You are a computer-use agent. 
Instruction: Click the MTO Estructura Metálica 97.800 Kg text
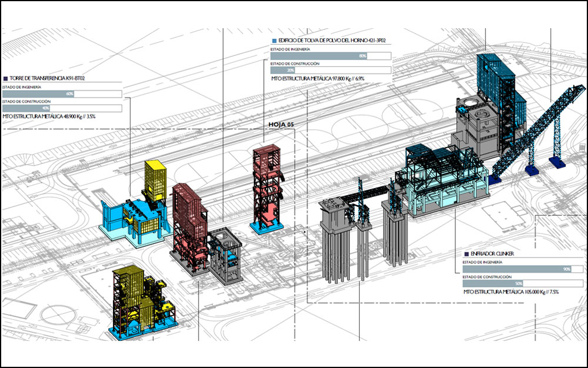(x=318, y=78)
